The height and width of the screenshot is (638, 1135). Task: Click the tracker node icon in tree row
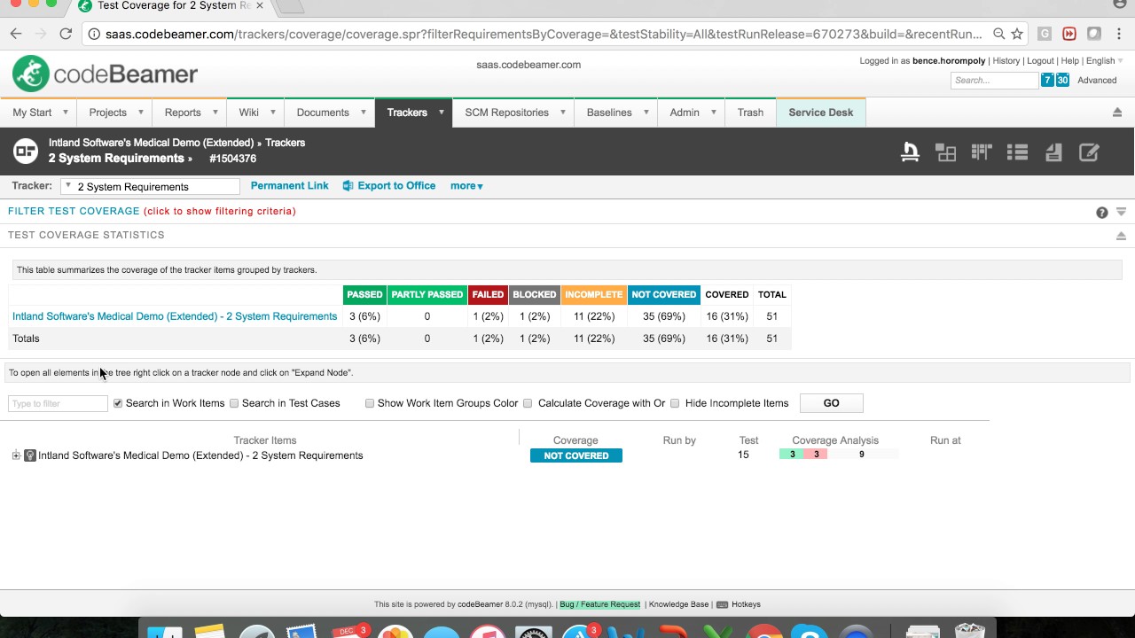coord(30,455)
